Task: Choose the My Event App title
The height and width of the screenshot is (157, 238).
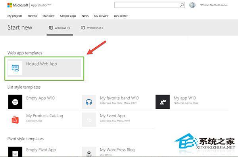Action: [x=112, y=116]
